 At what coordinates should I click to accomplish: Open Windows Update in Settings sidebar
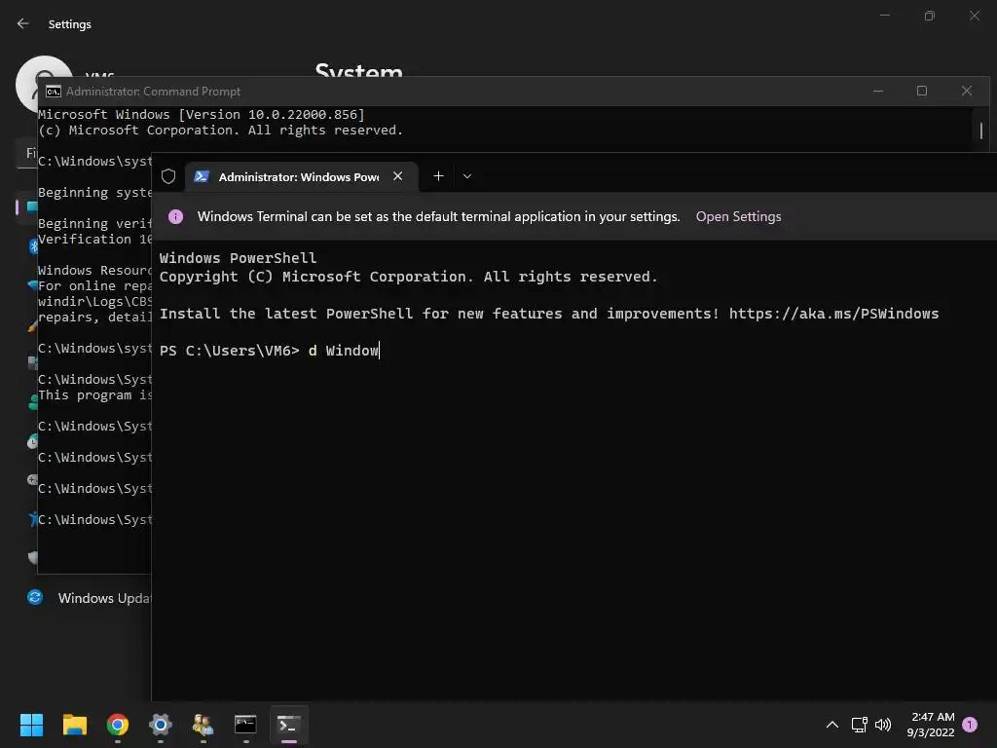[x=89, y=598]
